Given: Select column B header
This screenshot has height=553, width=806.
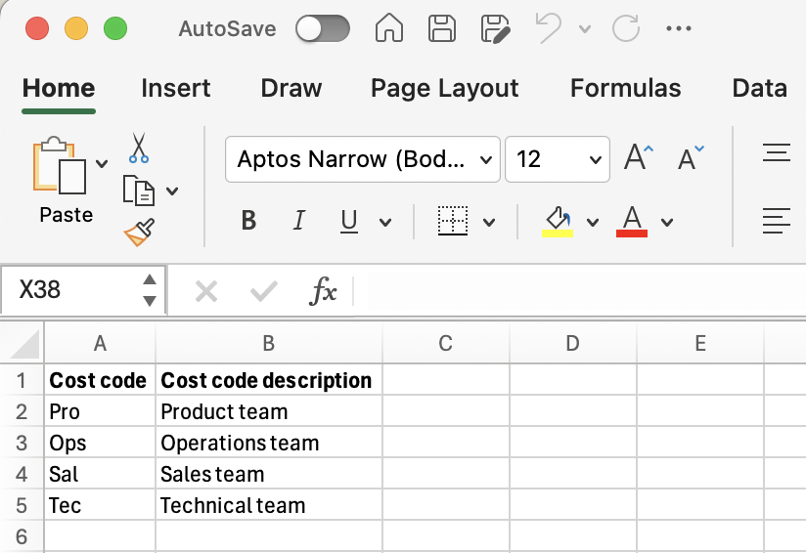Looking at the screenshot, I should click(268, 343).
